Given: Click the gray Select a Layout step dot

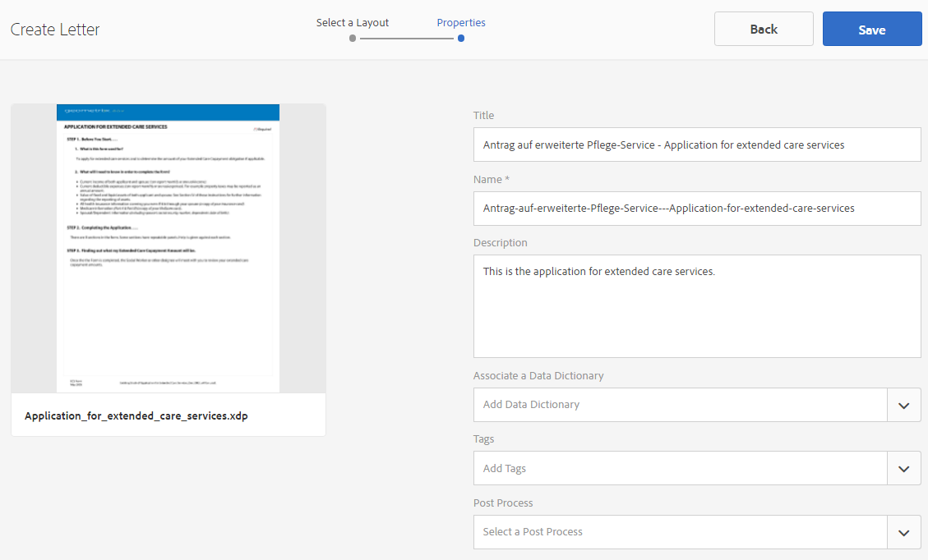Looking at the screenshot, I should pyautogui.click(x=353, y=38).
